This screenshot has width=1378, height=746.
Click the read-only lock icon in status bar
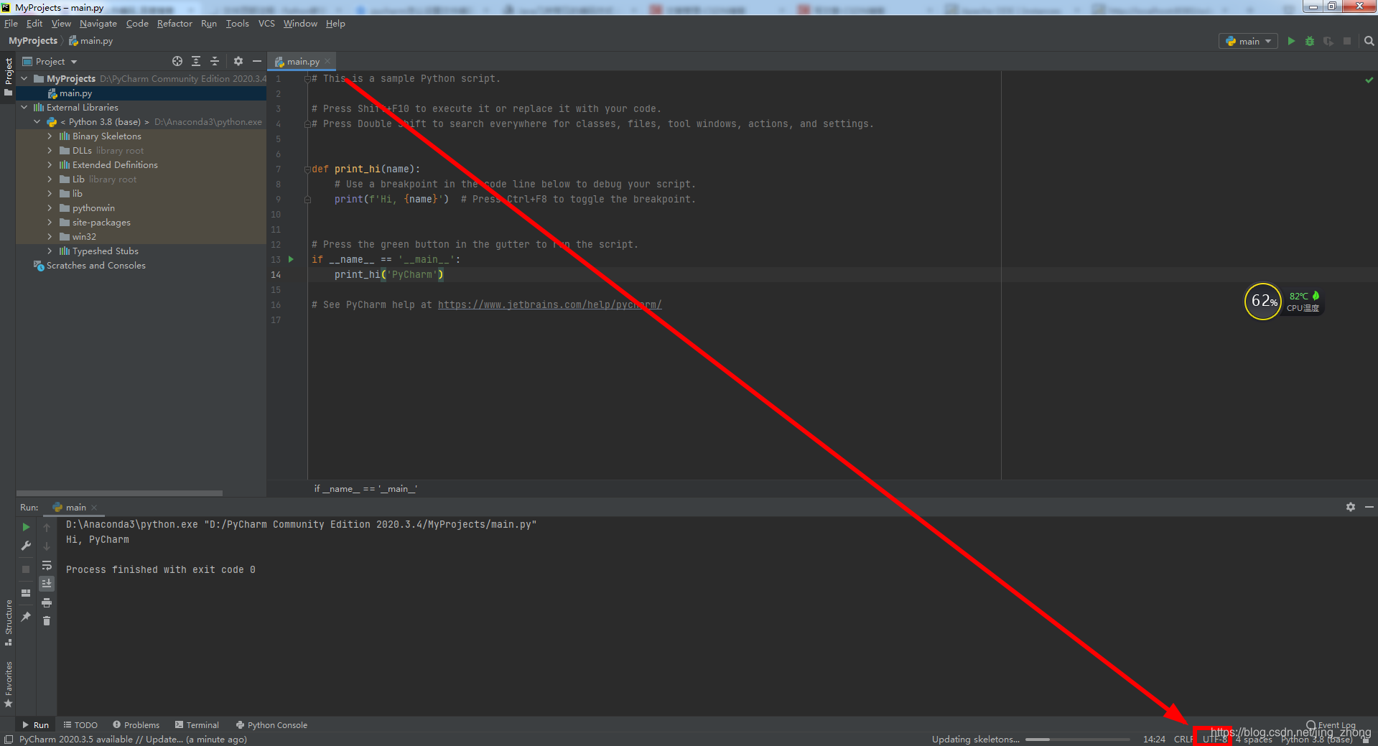click(1366, 740)
